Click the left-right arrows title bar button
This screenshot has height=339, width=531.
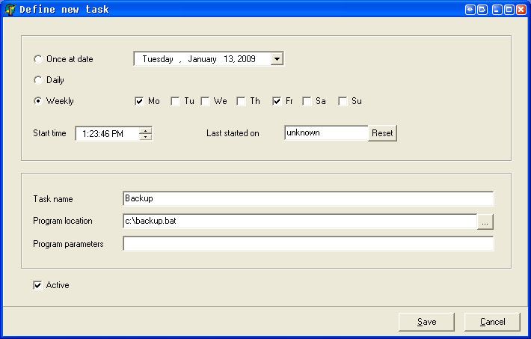point(470,10)
